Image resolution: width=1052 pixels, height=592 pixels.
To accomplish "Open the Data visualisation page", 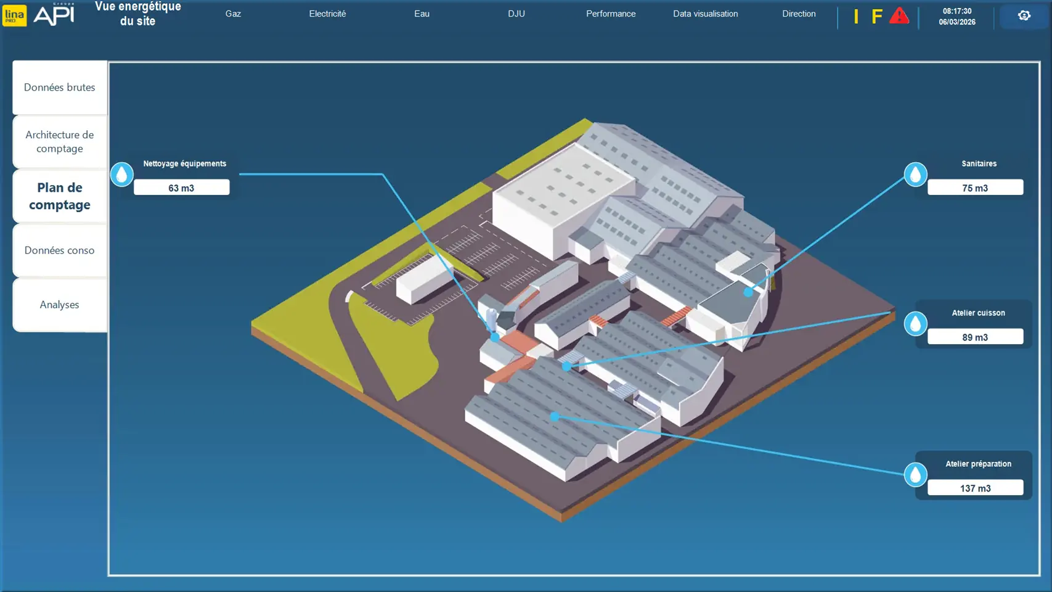I will click(705, 14).
